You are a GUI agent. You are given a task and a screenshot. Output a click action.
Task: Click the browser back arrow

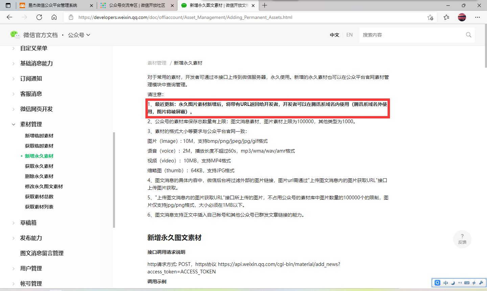[x=9, y=17]
